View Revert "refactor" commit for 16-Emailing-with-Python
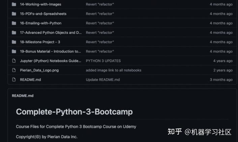 coord(100,23)
